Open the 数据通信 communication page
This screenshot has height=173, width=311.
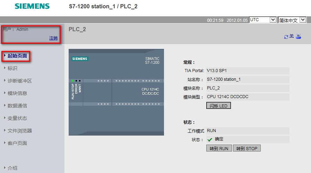(17, 106)
